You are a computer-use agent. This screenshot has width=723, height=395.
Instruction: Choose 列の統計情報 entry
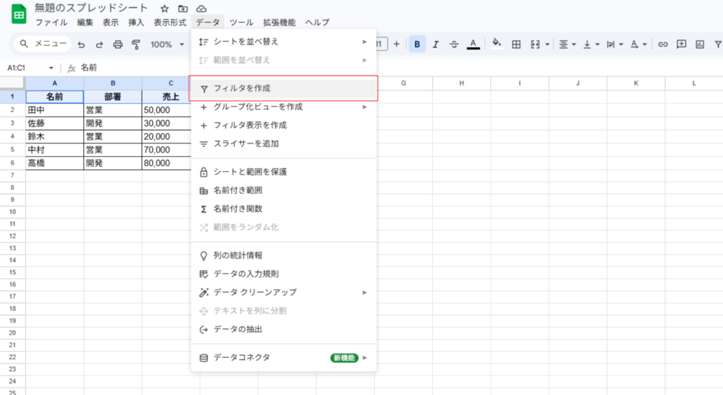click(x=284, y=255)
